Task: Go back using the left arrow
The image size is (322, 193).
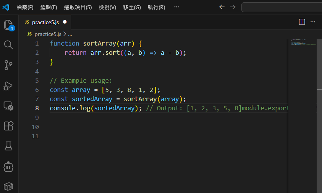Action: 222,7
